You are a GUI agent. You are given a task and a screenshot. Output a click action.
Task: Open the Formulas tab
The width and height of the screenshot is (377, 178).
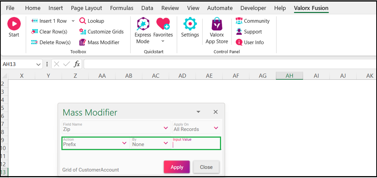(x=122, y=8)
